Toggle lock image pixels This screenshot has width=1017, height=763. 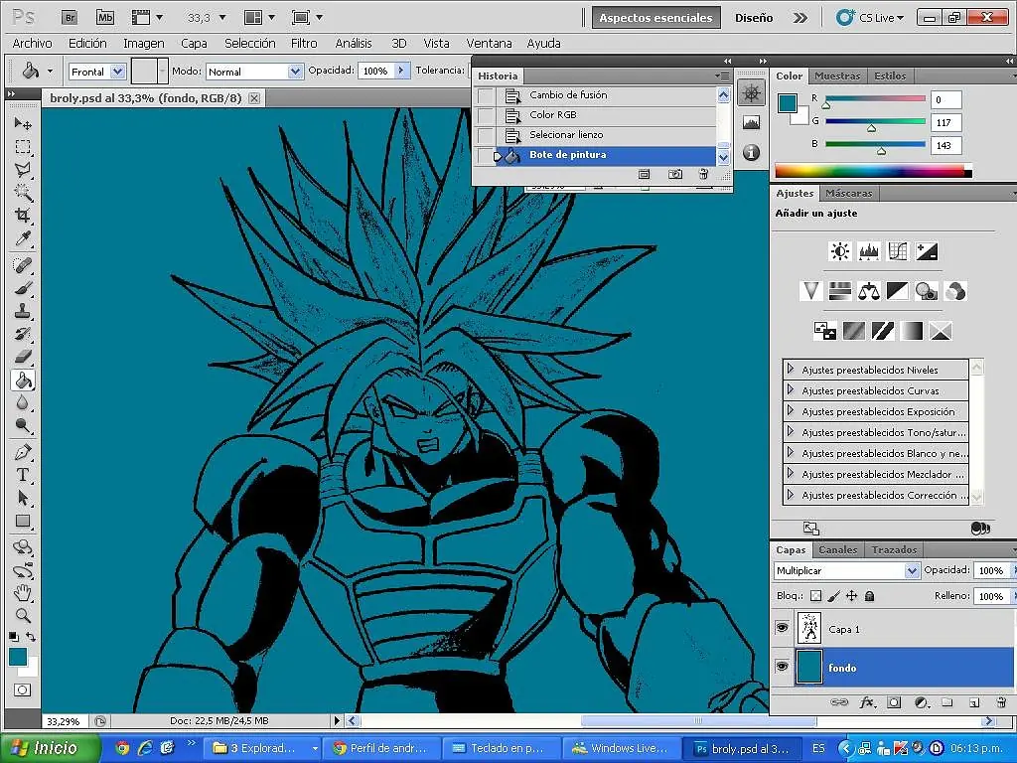coord(834,596)
